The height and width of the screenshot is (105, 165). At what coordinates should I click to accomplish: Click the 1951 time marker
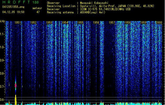pyautogui.click(x=18, y=23)
